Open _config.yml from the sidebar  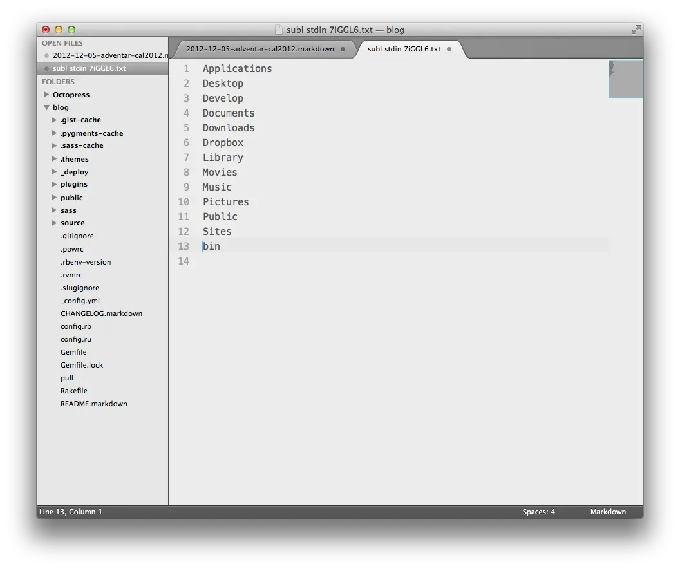tap(80, 301)
